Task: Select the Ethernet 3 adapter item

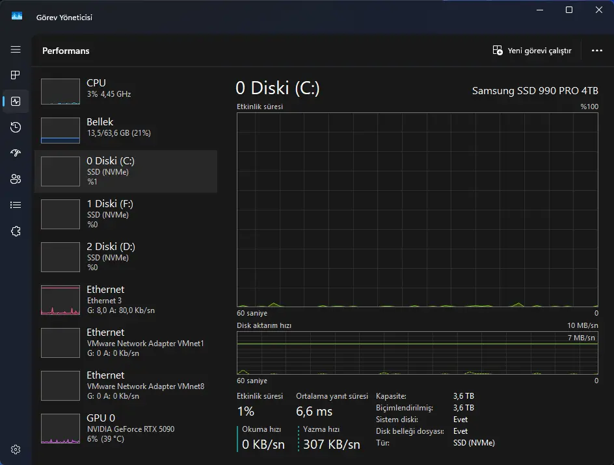Action: (126, 299)
